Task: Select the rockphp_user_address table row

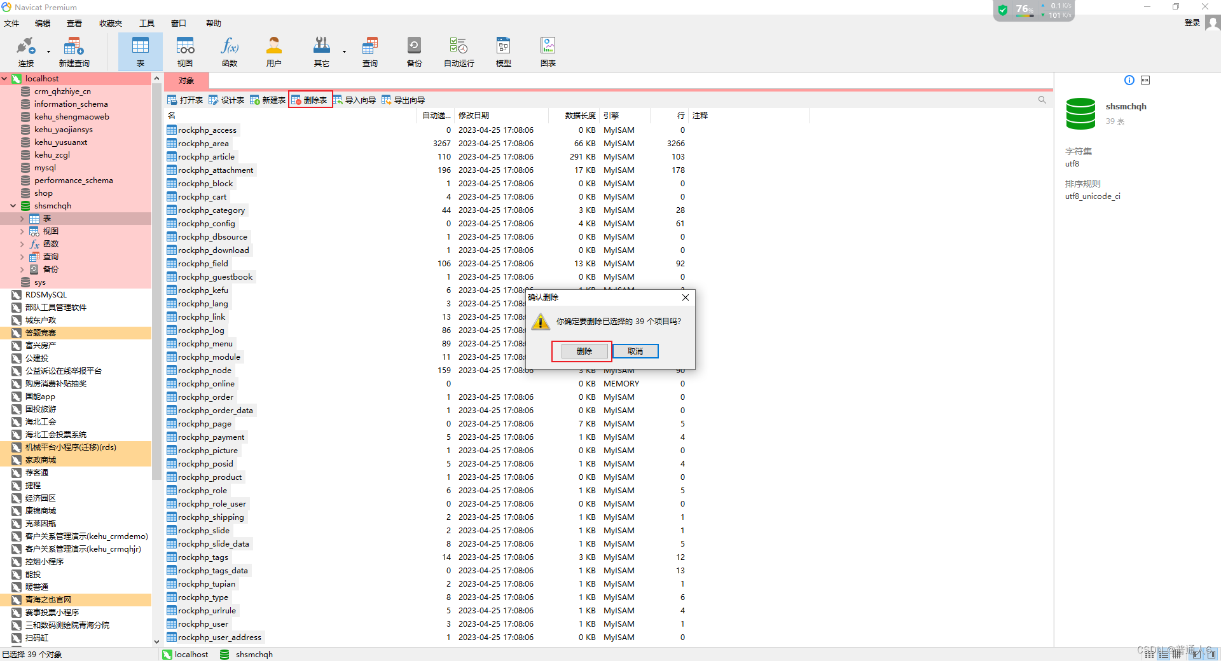Action: click(x=425, y=637)
